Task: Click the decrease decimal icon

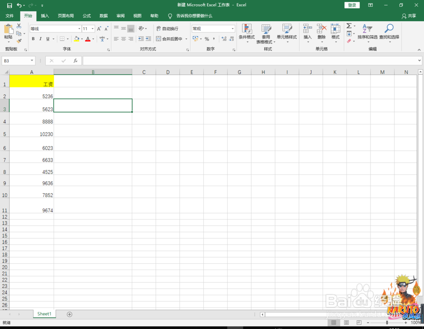Action: (x=232, y=39)
